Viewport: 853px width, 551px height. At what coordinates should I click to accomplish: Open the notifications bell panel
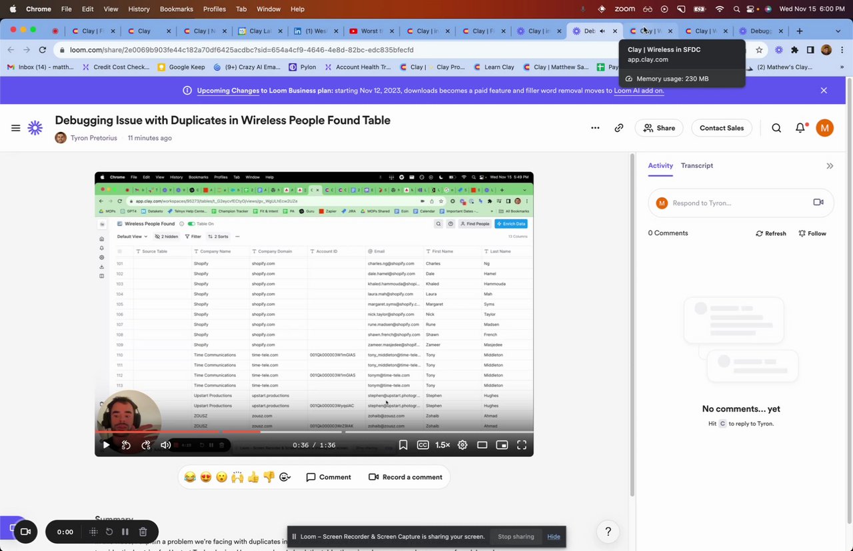tap(800, 128)
